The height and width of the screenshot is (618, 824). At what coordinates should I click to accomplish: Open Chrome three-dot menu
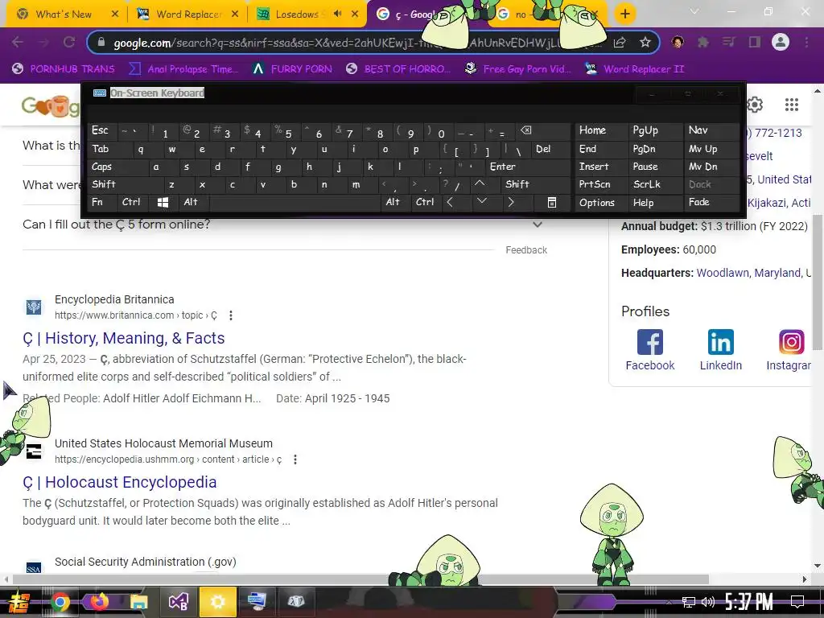806,42
